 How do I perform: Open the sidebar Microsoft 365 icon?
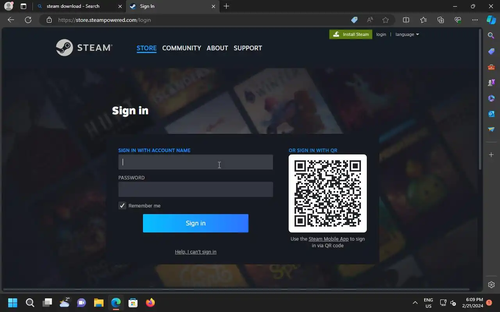491,98
